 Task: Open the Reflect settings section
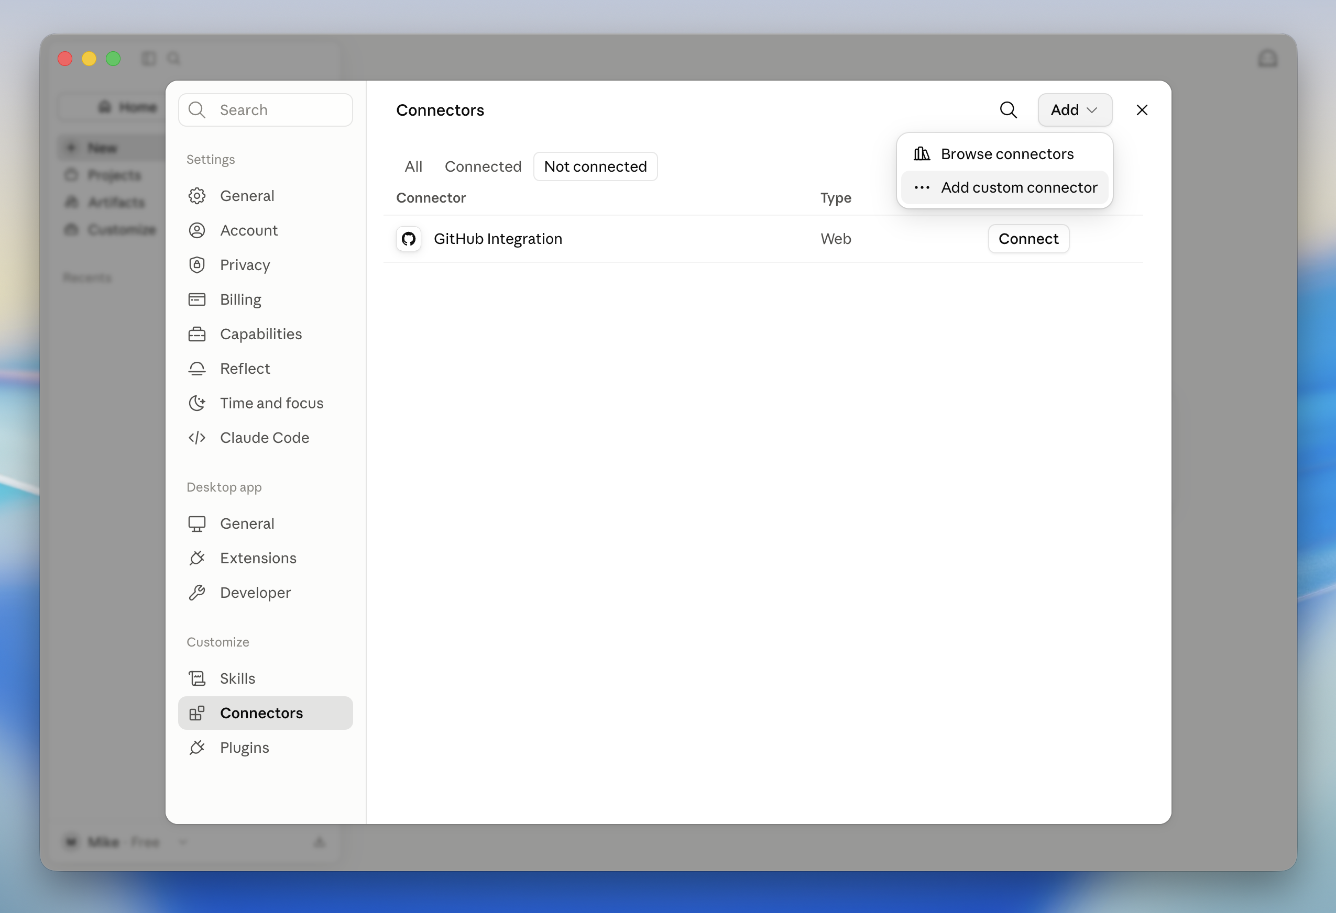click(265, 369)
